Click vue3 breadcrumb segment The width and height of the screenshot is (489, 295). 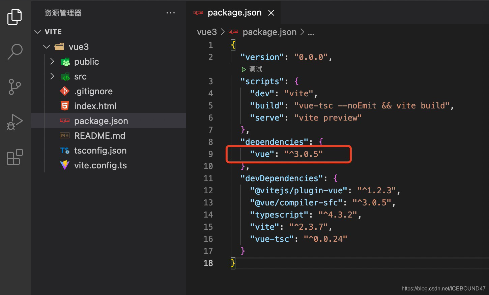[x=207, y=32]
